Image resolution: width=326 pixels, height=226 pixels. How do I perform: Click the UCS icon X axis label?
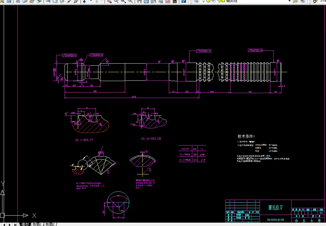pyautogui.click(x=34, y=216)
